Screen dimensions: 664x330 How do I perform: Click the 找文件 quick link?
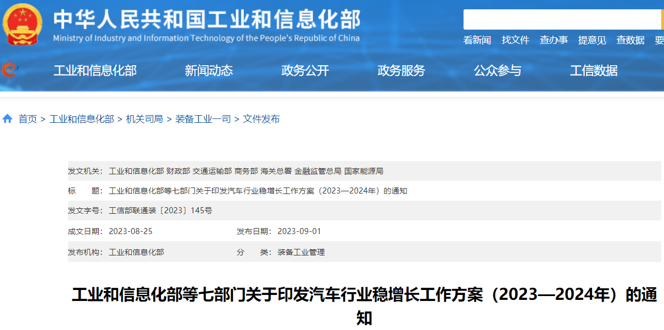pyautogui.click(x=515, y=39)
